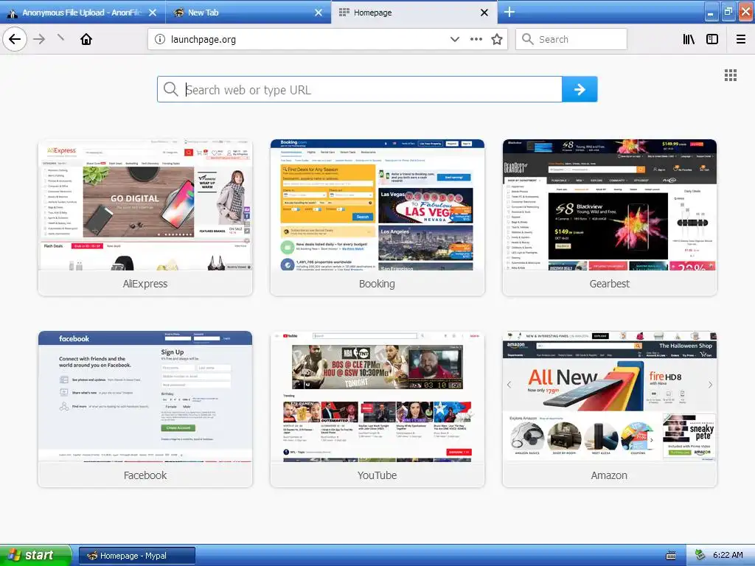Click the Homepage tab grid favicon
This screenshot has height=566, width=755.
(x=344, y=12)
